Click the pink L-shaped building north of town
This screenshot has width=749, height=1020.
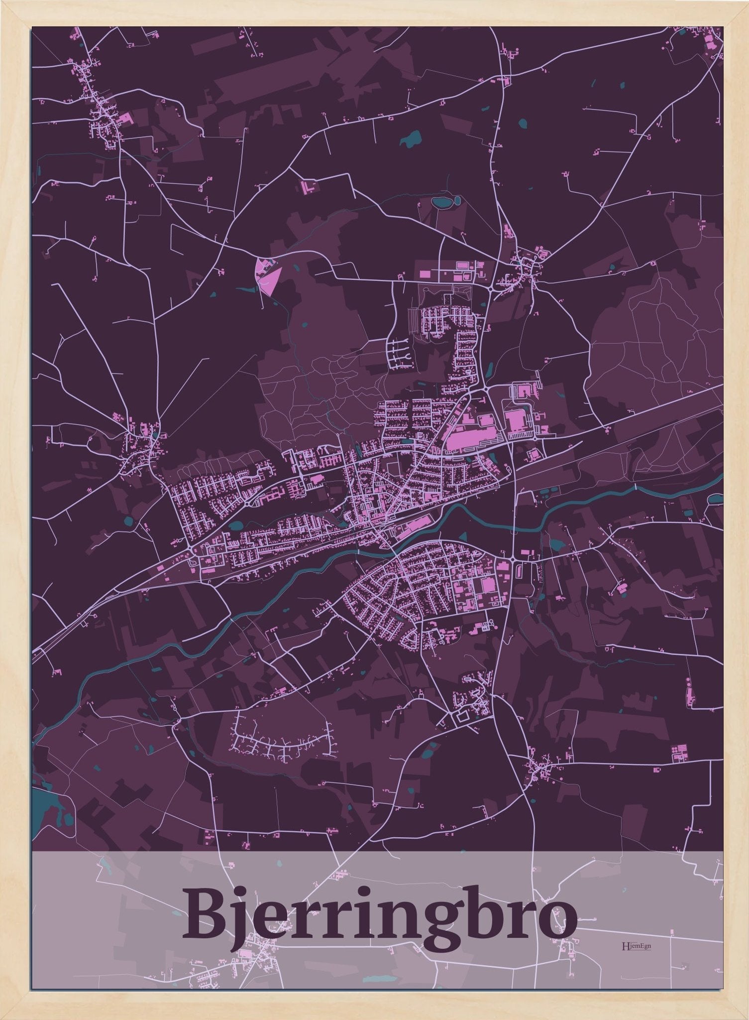[x=308, y=187]
